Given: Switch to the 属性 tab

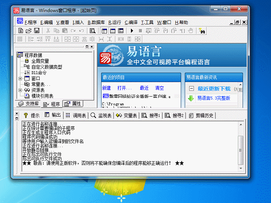Looking at the screenshot, I should pyautogui.click(x=73, y=104).
